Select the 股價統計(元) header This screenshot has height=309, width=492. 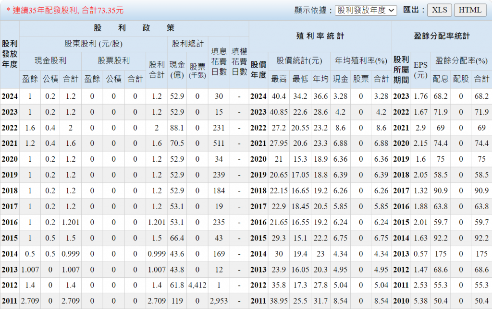coord(299,61)
